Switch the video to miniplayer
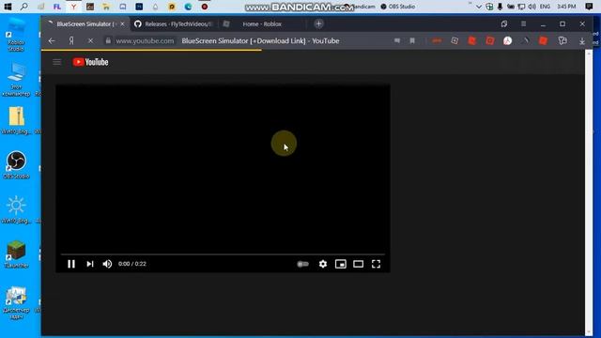Screen dimensions: 601x338 (341, 264)
